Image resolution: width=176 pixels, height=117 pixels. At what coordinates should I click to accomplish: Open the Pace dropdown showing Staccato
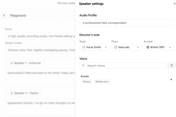point(127,47)
